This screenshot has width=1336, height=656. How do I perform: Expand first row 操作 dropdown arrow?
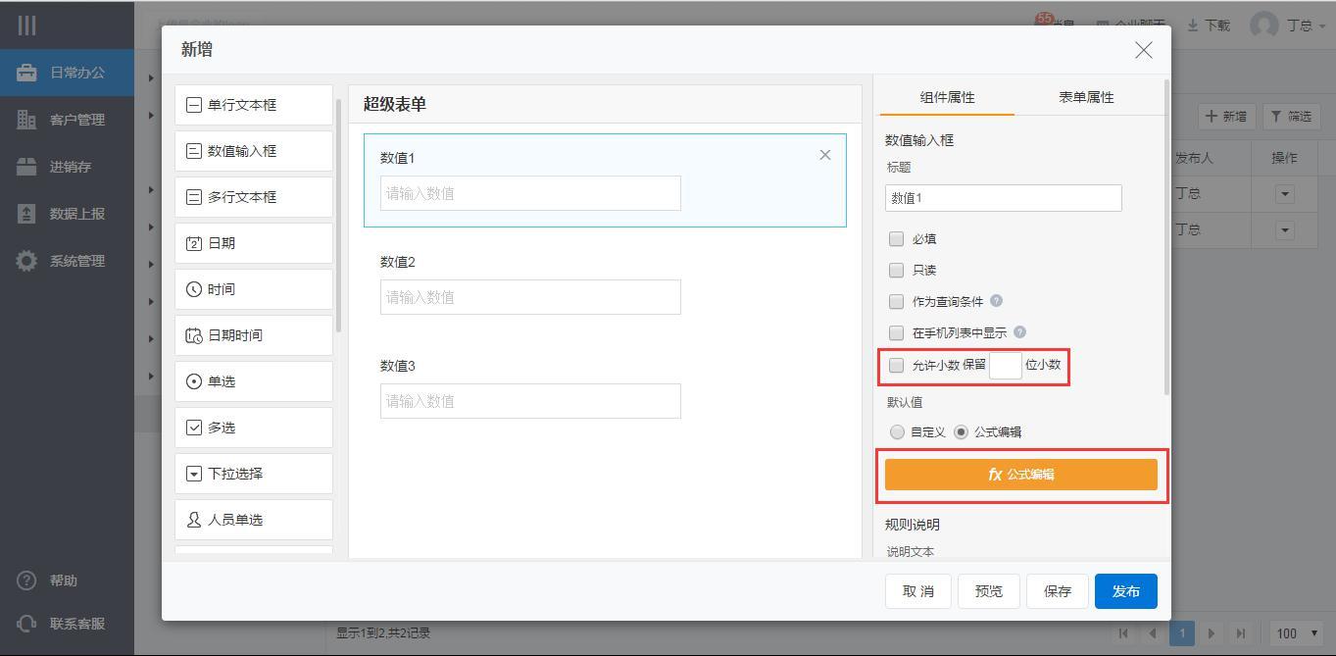(1284, 194)
